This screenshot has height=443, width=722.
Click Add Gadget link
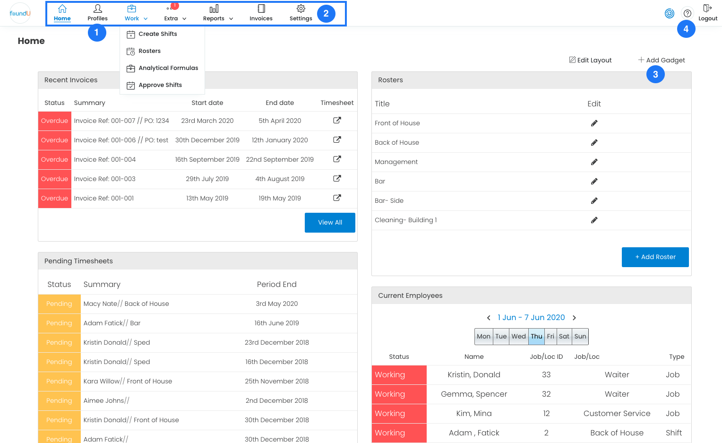point(661,60)
